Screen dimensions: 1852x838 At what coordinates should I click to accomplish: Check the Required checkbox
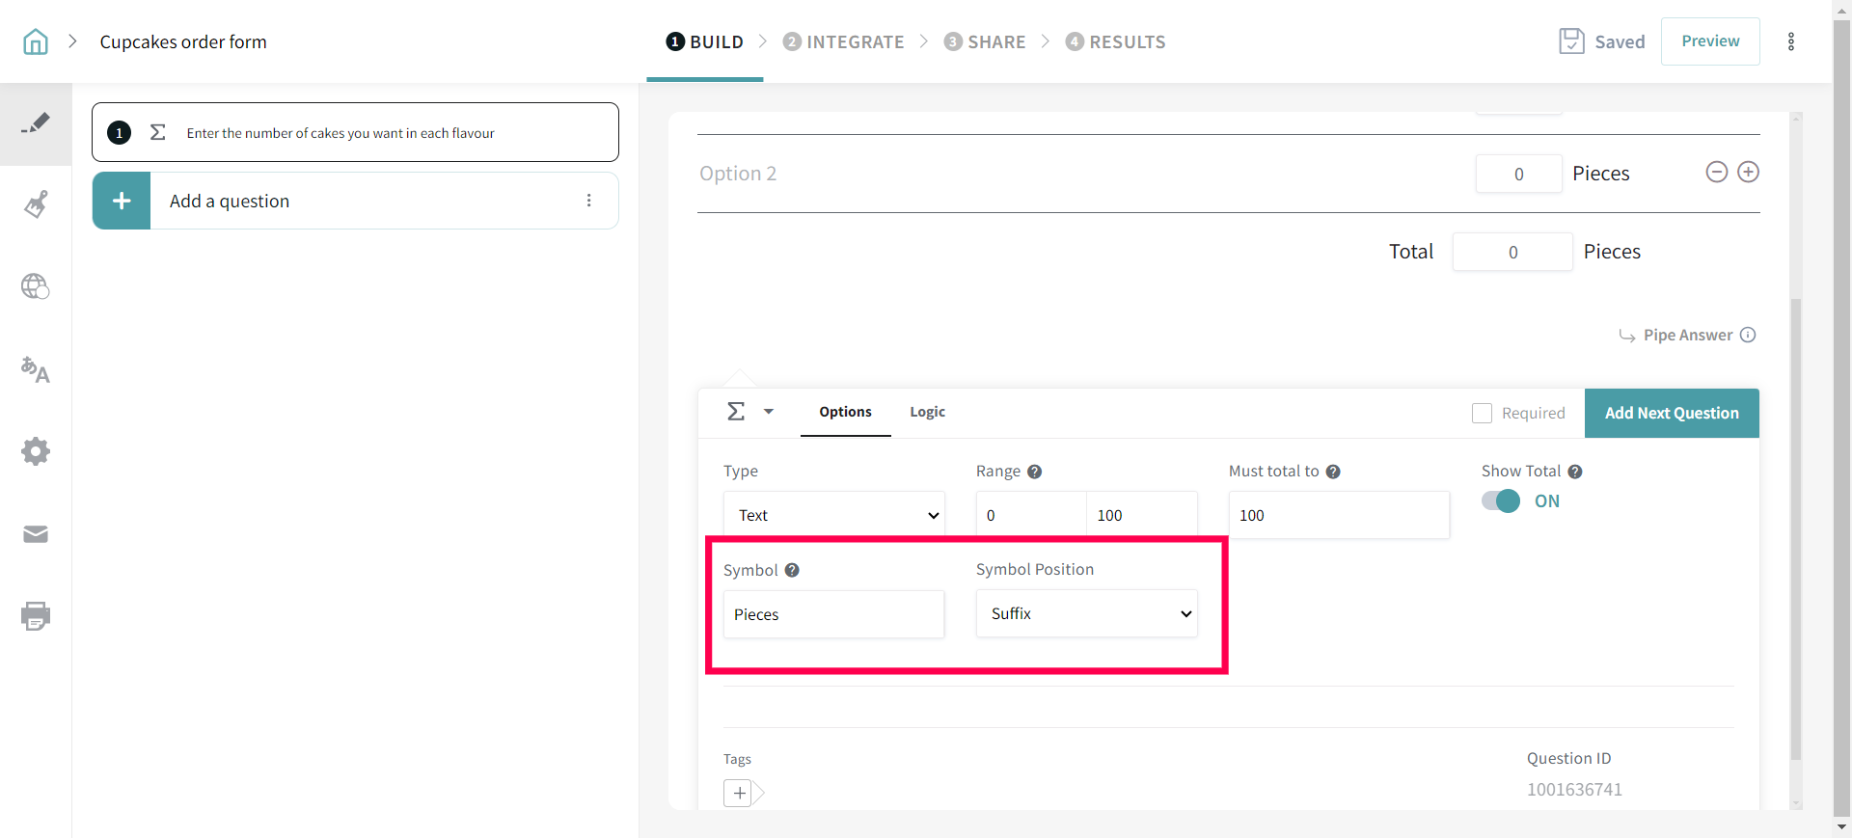1482,413
